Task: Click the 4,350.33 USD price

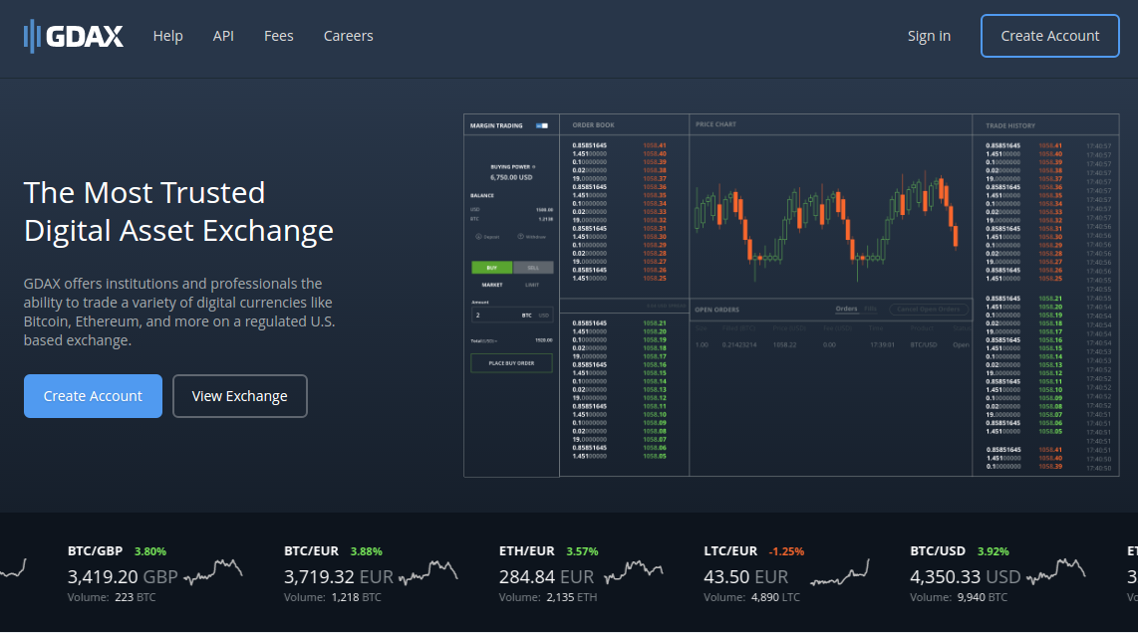Action: point(966,577)
